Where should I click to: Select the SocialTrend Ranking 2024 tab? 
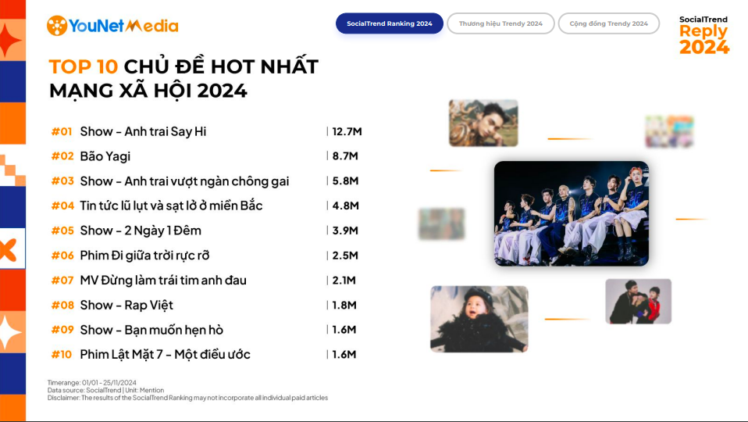[x=390, y=23]
